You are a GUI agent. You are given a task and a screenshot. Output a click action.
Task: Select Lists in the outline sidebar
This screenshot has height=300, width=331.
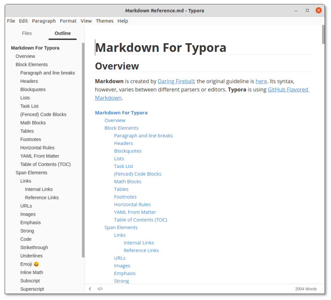click(x=25, y=98)
